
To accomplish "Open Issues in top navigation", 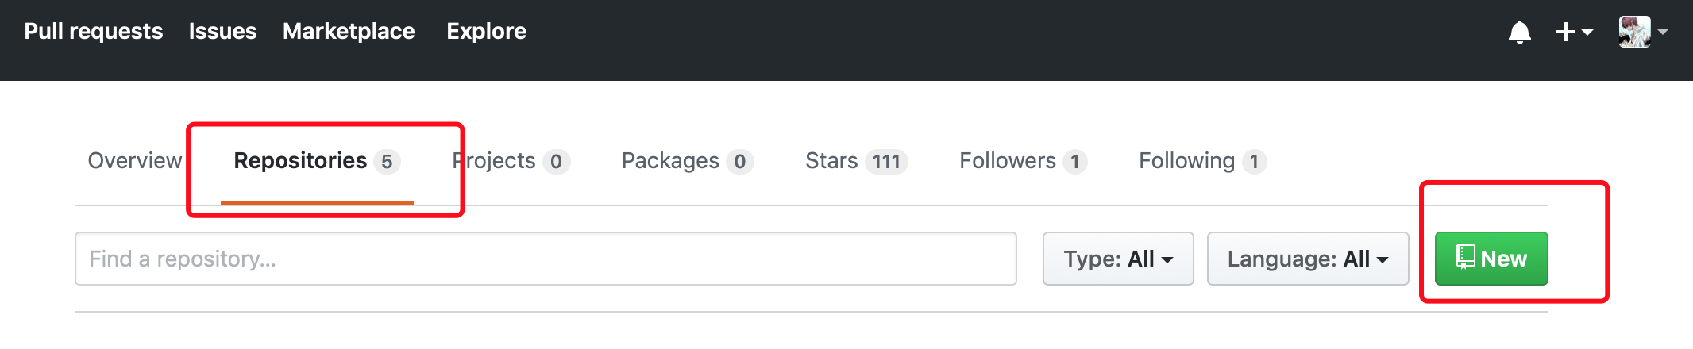I will pyautogui.click(x=222, y=31).
